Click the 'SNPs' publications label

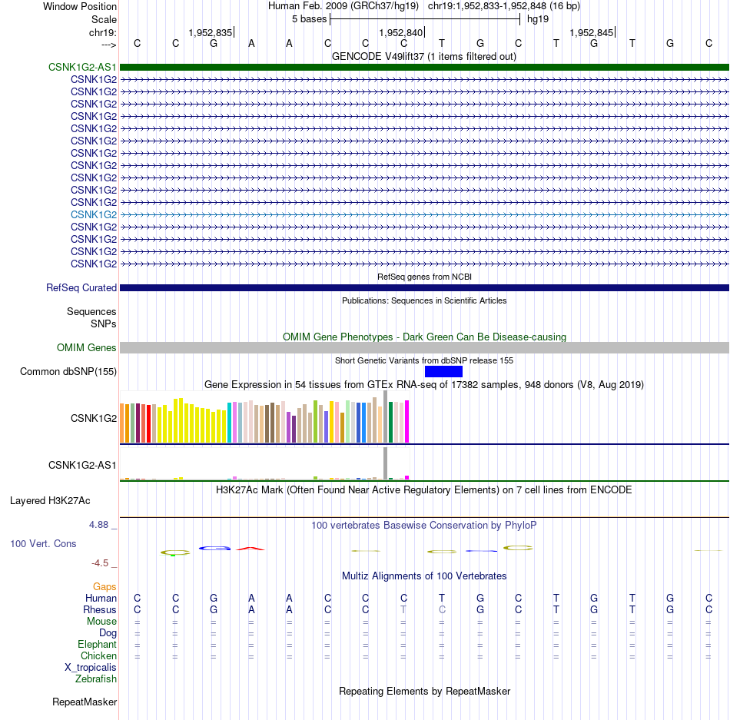(x=104, y=324)
